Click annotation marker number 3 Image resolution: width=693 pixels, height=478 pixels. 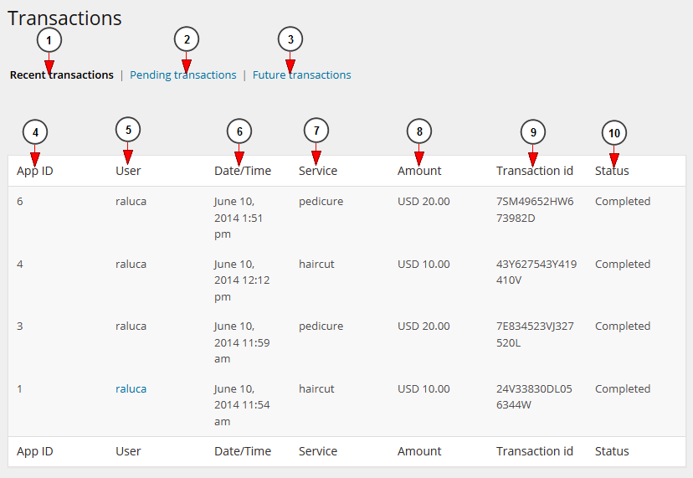click(290, 39)
